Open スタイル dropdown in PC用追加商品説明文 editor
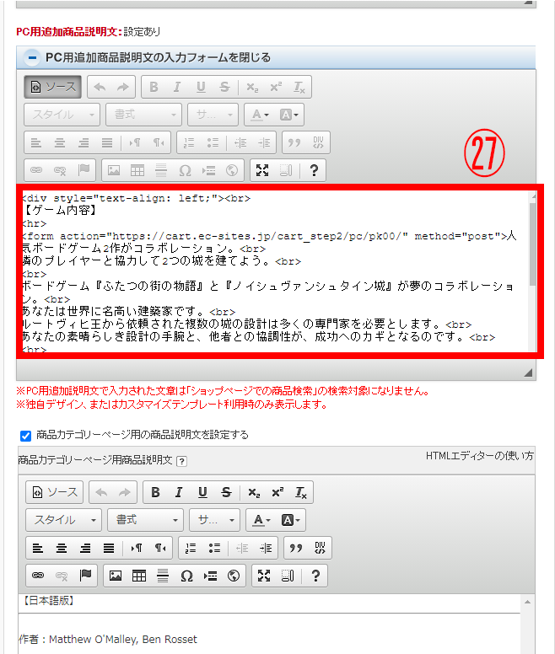The image size is (555, 654). pyautogui.click(x=62, y=115)
